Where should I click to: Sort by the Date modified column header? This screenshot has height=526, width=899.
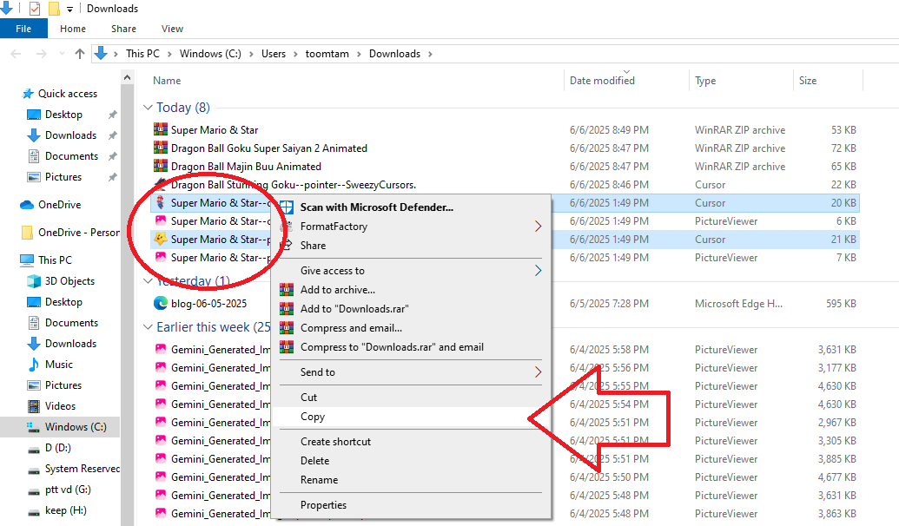click(x=602, y=81)
